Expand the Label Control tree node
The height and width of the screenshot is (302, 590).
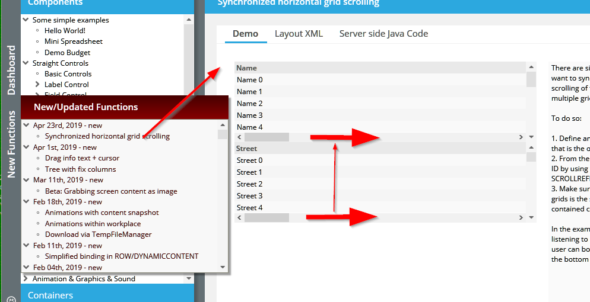tap(37, 85)
